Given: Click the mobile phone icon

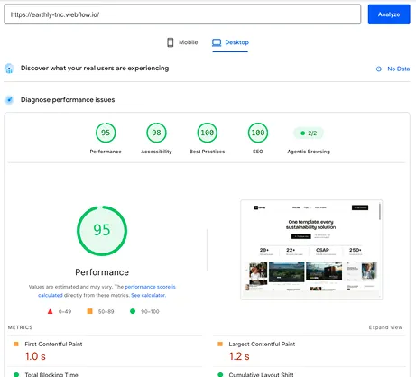Looking at the screenshot, I should coord(171,42).
